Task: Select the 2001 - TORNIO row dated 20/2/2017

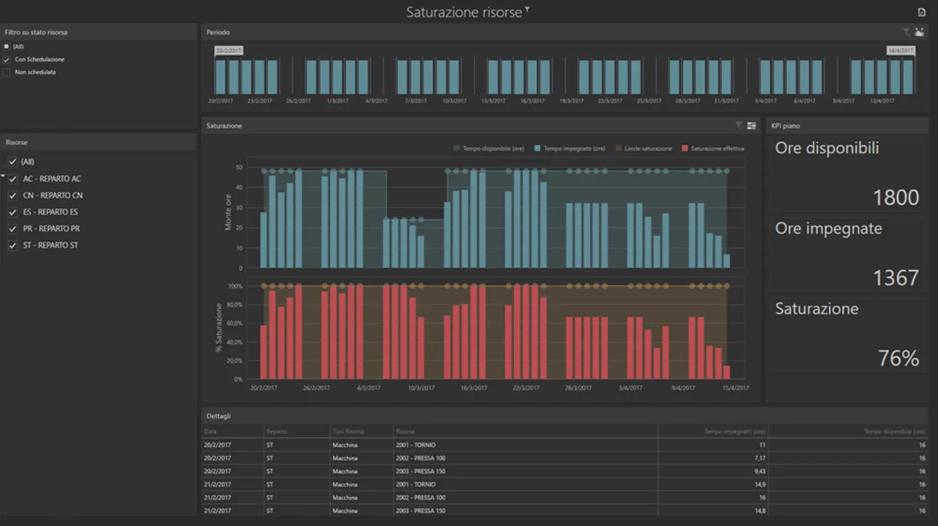Action: coord(565,445)
